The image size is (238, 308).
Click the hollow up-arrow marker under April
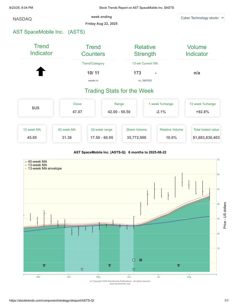(x=82, y=269)
